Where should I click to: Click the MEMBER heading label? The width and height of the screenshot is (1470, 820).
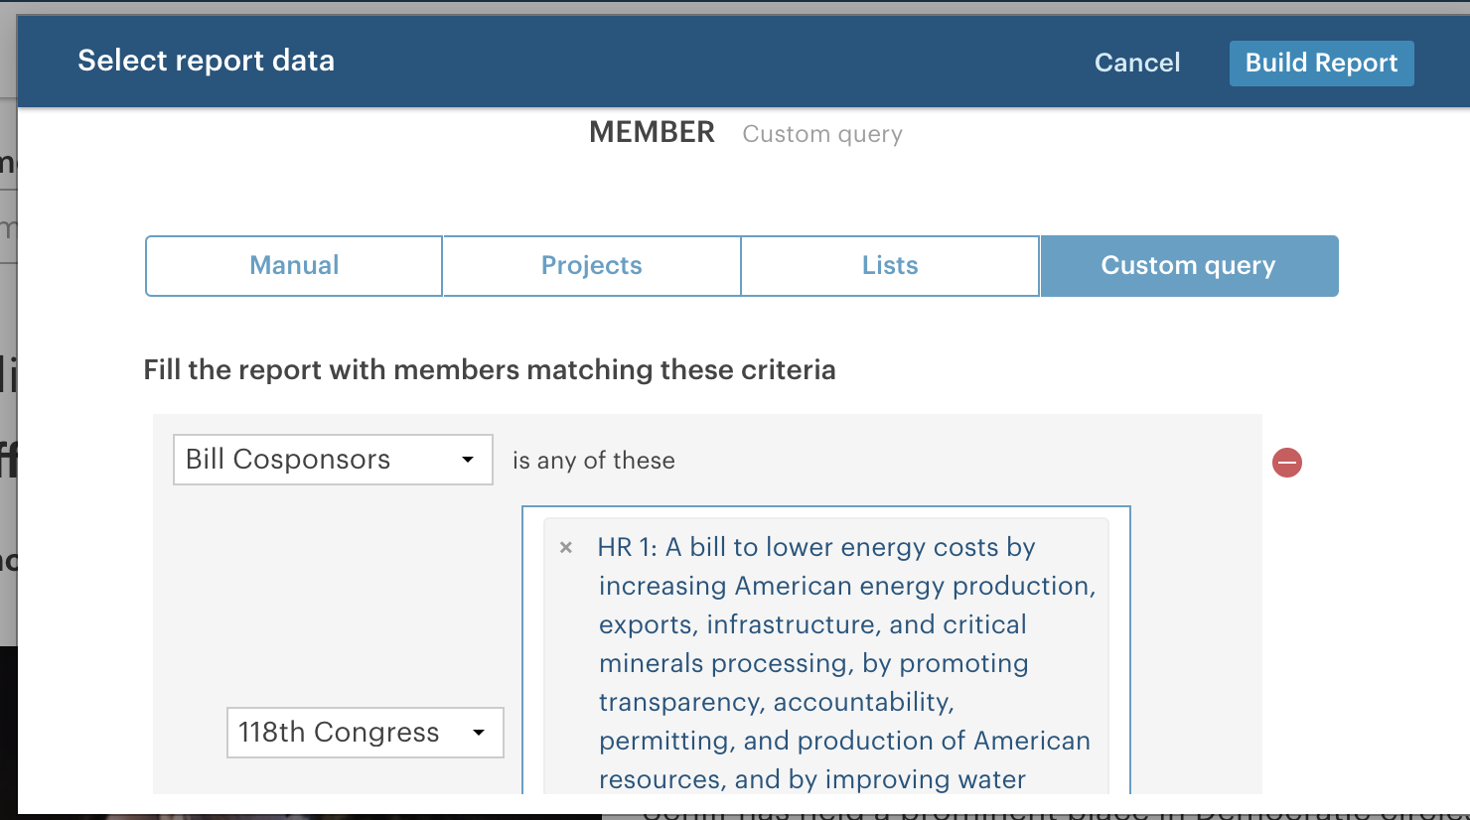652,133
